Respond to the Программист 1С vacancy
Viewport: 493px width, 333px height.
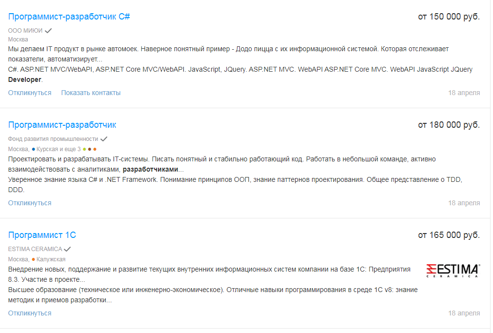30,313
